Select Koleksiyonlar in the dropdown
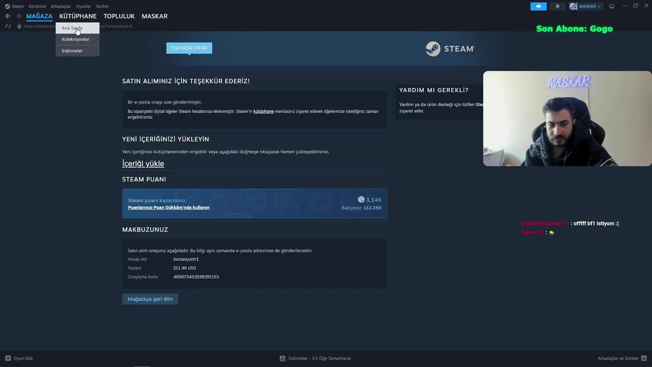Viewport: 652px width, 367px height. tap(77, 39)
